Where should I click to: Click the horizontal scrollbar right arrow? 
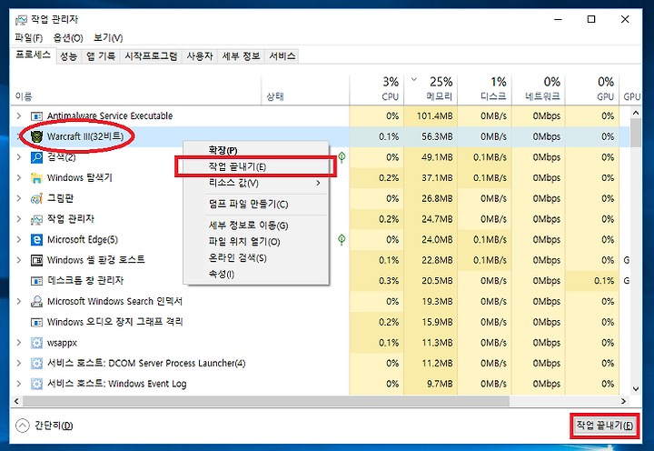click(623, 401)
